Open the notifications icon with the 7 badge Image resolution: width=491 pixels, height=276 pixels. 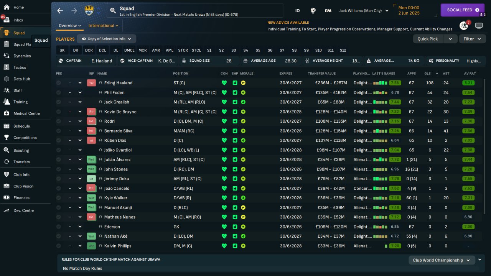point(464,26)
